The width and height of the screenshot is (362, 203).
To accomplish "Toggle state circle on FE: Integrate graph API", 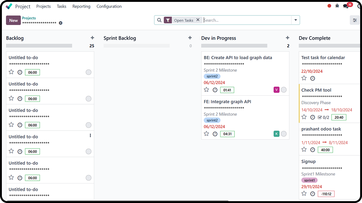I will pos(284,134).
